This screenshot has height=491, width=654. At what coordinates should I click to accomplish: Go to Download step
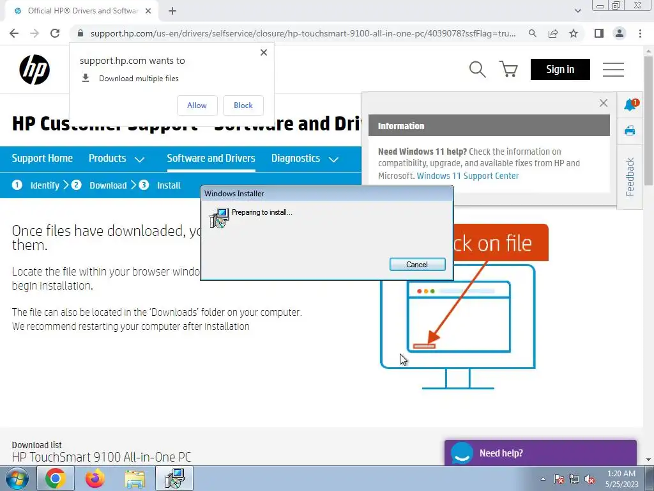99,185
